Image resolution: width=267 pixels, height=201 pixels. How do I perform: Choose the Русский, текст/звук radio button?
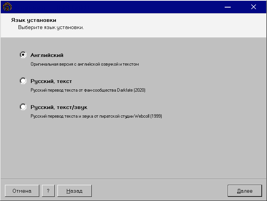coord(23,107)
